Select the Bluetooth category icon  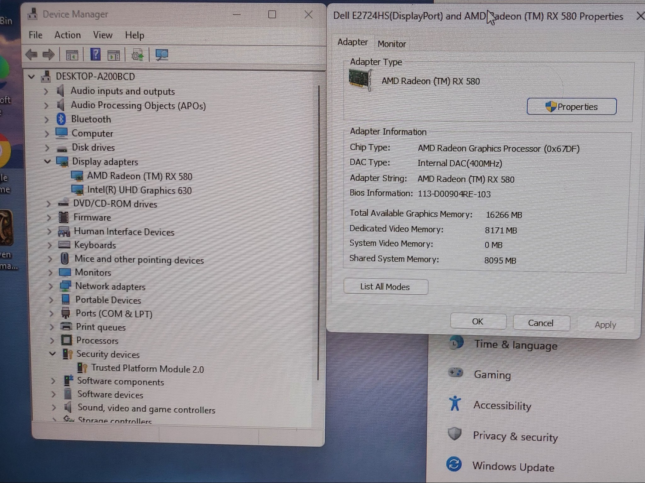(61, 119)
